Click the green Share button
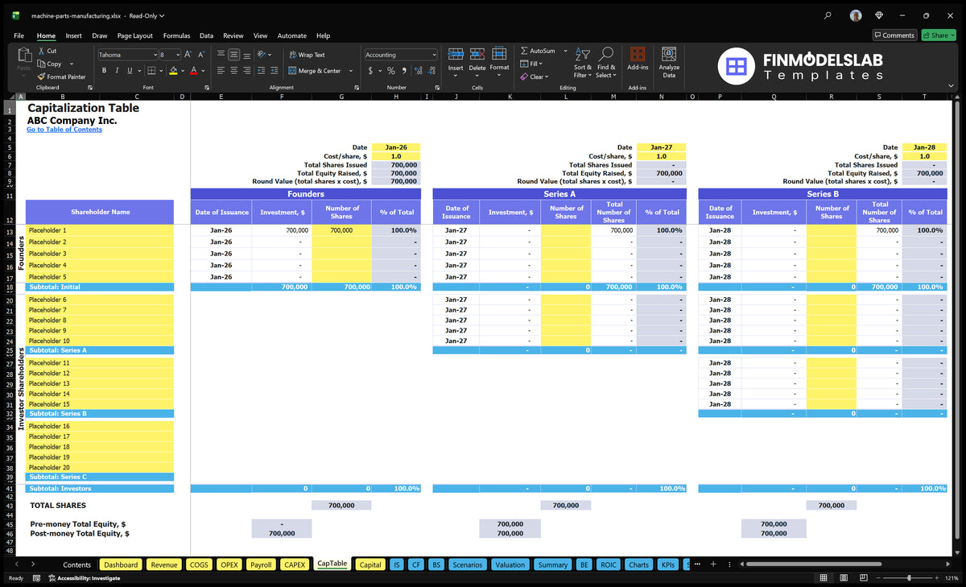 (x=939, y=35)
